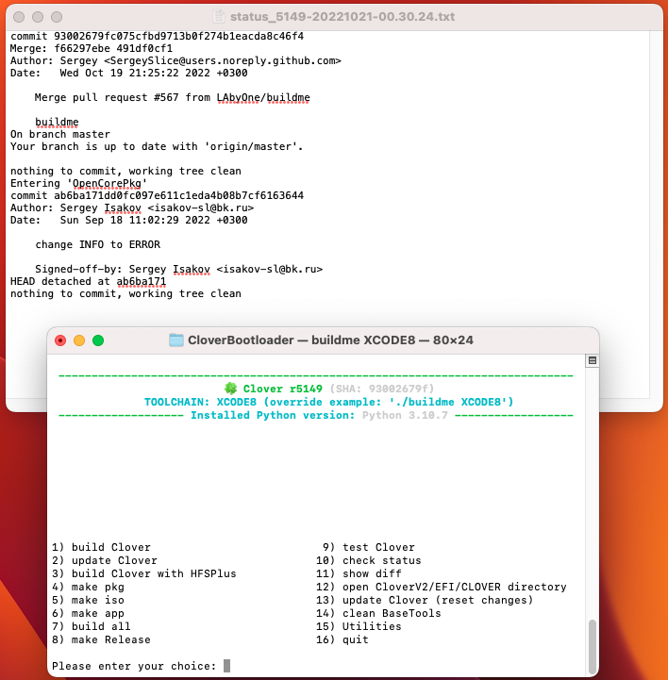The width and height of the screenshot is (668, 680).
Task: Click 'HEAD detached at ab6ba171' line
Action: coord(88,281)
